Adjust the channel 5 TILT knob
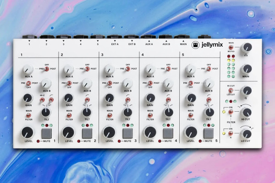The image size is (275, 183). coord(209,113)
